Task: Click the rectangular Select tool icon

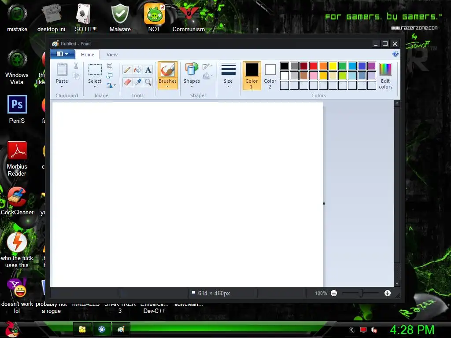Action: [x=95, y=70]
